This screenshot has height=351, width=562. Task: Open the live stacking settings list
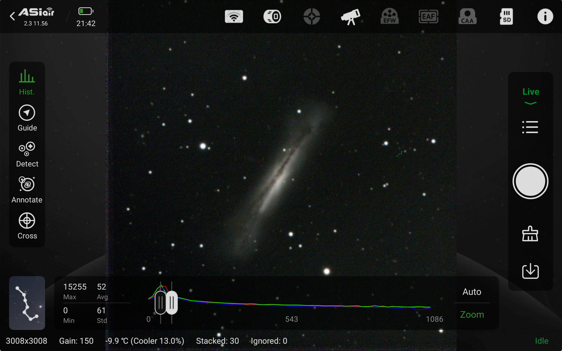pos(530,127)
